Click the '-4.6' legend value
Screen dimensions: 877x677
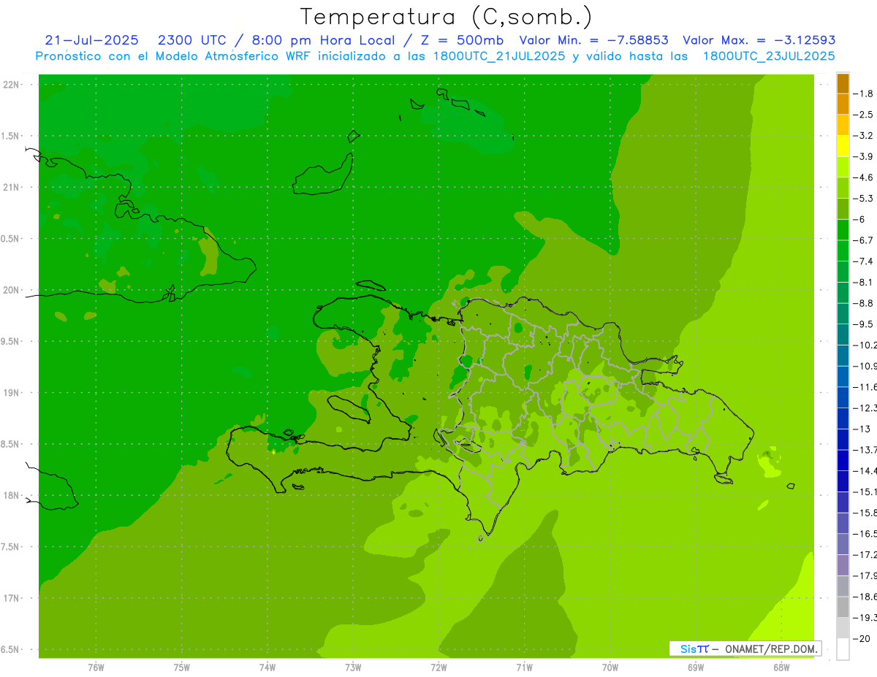coord(864,177)
